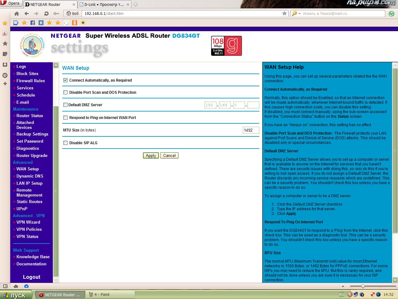Image resolution: width=398 pixels, height=299 pixels.
Task: Open LAN IP Setup in the menu
Action: pyautogui.click(x=30, y=183)
